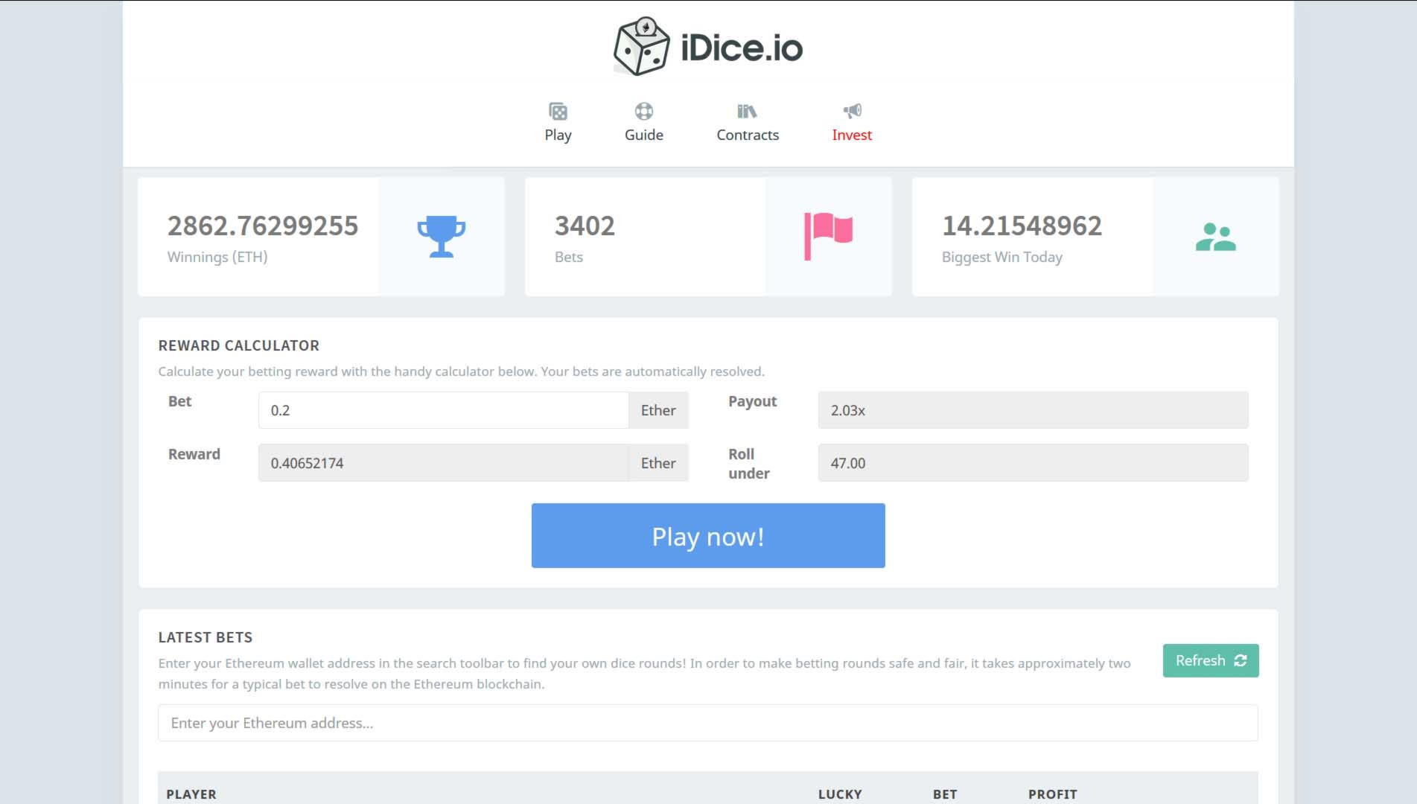The width and height of the screenshot is (1417, 804).
Task: Click the pink flag icon
Action: 828,237
